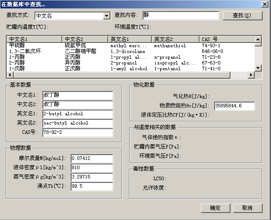Sort by the 英文名2 column header

175,39
